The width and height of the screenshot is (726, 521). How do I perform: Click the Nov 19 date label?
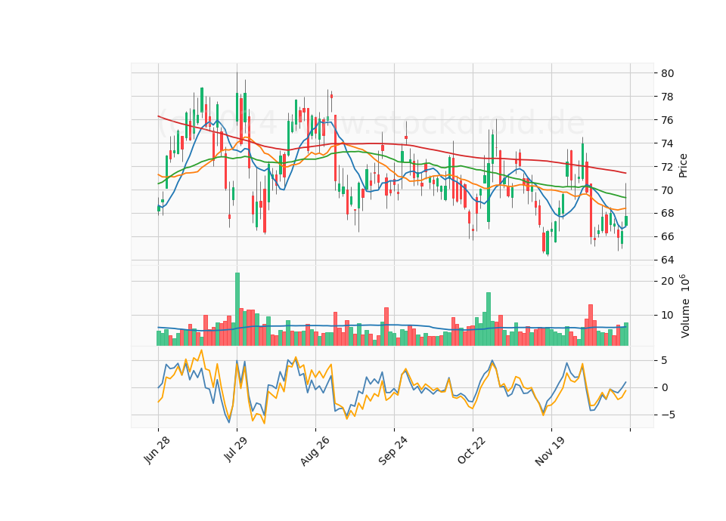click(x=550, y=451)
